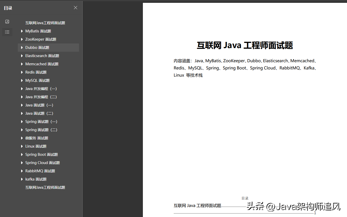347x217 pixels.
Task: Navigate to MySQL 面试题 bookmark
Action: point(37,80)
